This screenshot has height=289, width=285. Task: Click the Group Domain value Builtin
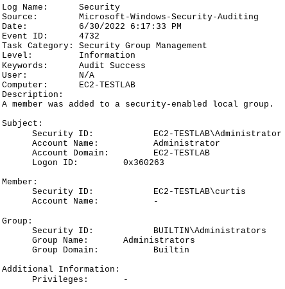[x=171, y=250]
